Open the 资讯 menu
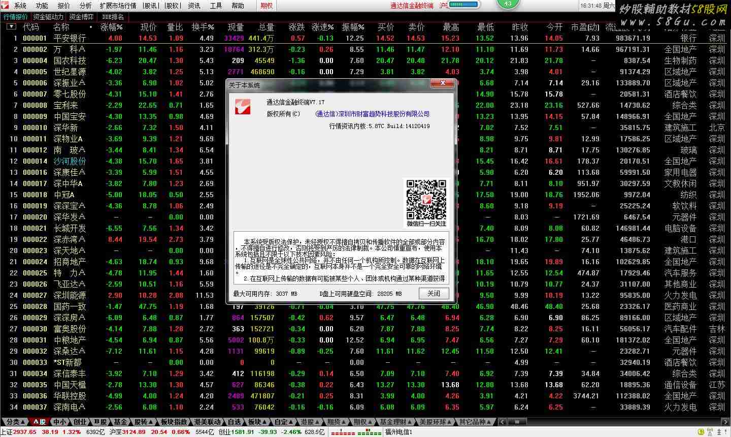The image size is (731, 437). (x=194, y=6)
